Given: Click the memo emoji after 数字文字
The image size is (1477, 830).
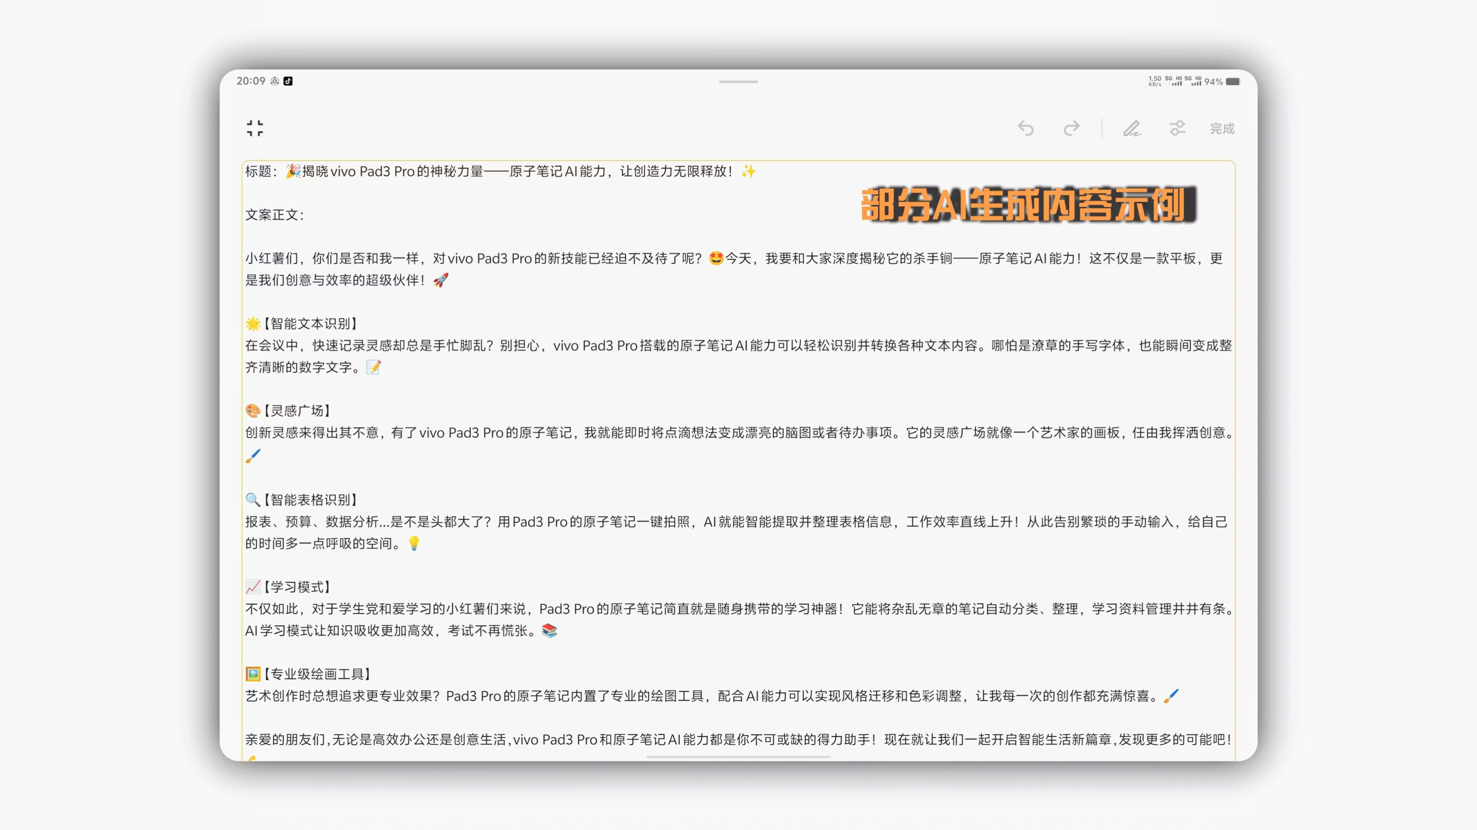Looking at the screenshot, I should coord(373,367).
